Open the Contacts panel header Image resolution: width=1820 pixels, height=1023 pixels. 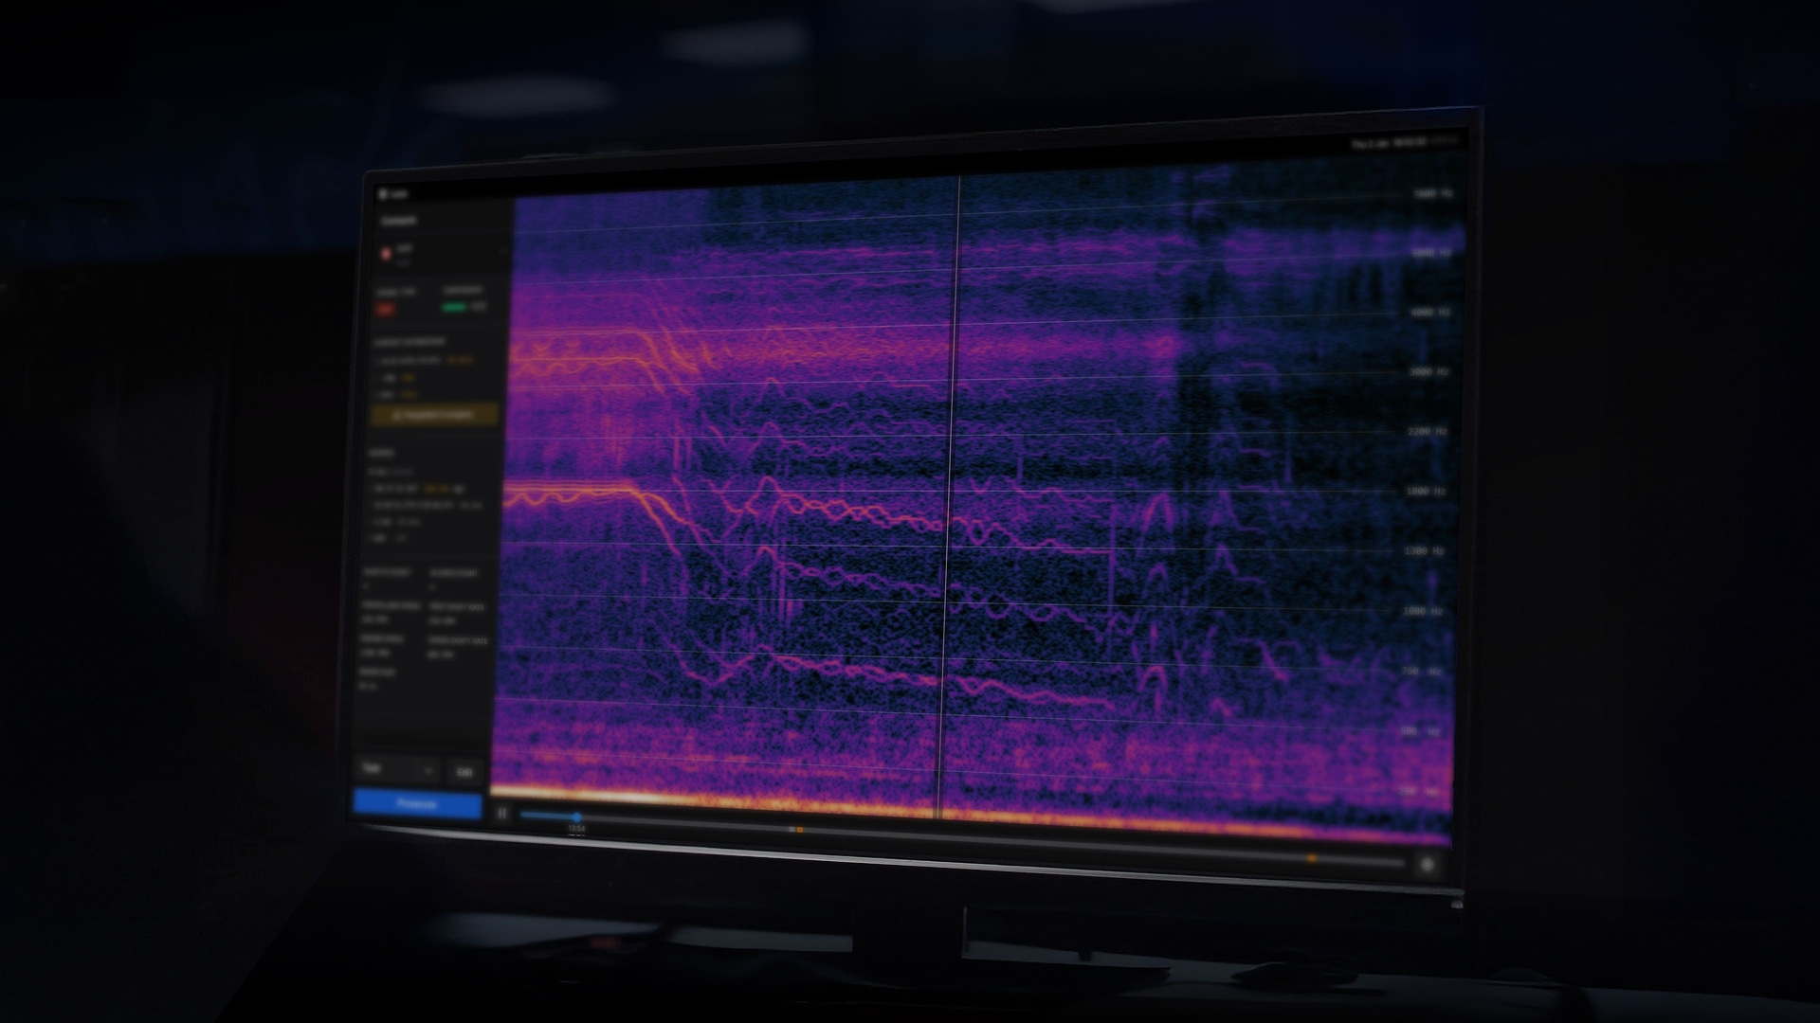pyautogui.click(x=398, y=221)
